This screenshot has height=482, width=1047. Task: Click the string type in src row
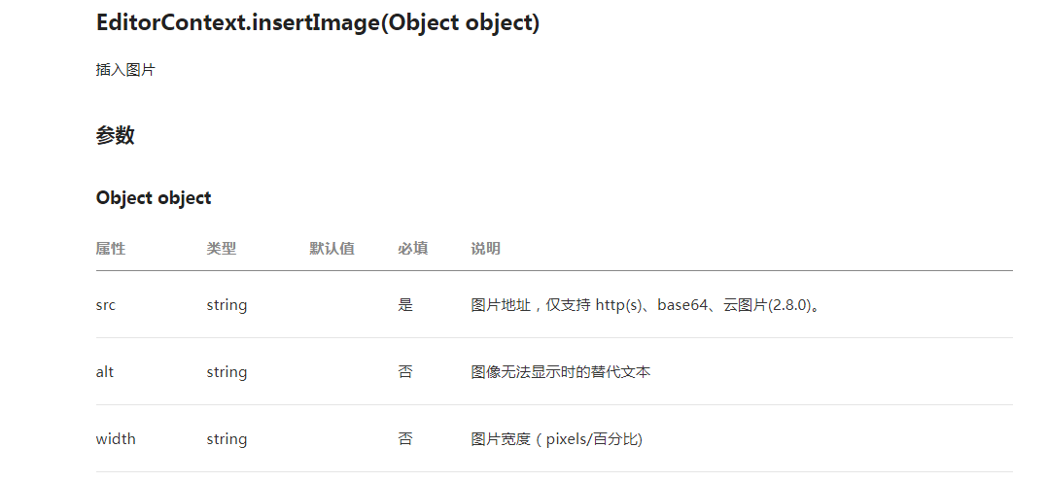(x=227, y=305)
